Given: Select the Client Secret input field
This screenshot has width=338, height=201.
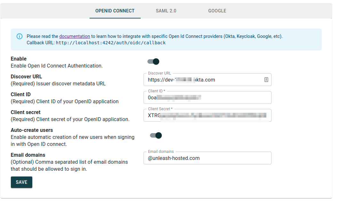Looking at the screenshot, I should click(207, 116).
